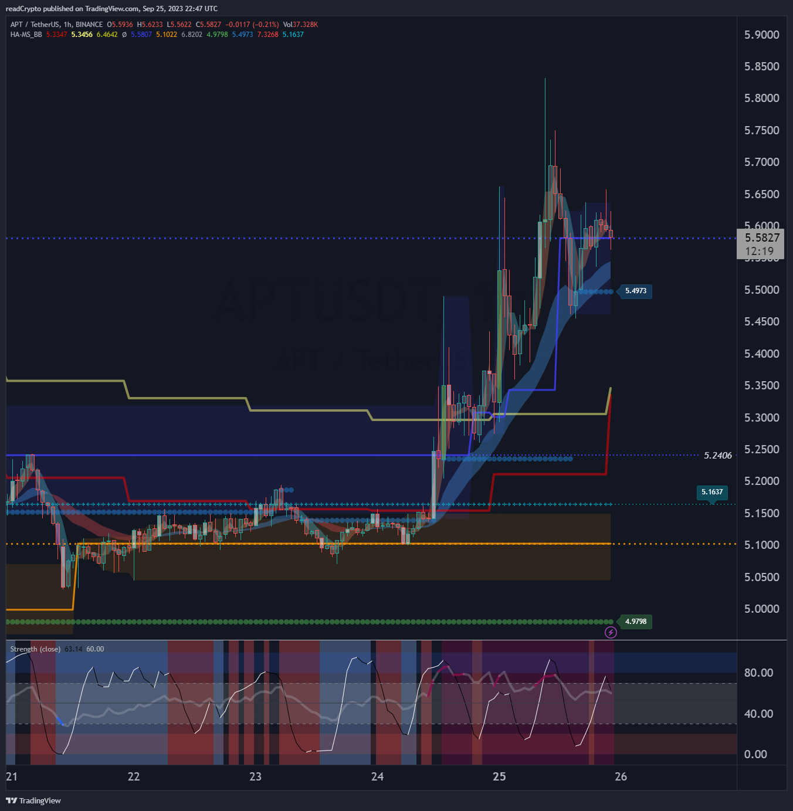Image resolution: width=793 pixels, height=811 pixels.
Task: Click the 40.00 oscillator axis label
Action: pyautogui.click(x=758, y=714)
